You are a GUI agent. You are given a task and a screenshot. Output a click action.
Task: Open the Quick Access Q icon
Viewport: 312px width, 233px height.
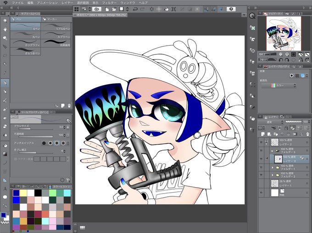[x=252, y=16]
